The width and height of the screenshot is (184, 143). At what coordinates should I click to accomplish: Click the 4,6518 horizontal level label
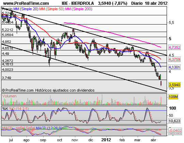(7, 48)
